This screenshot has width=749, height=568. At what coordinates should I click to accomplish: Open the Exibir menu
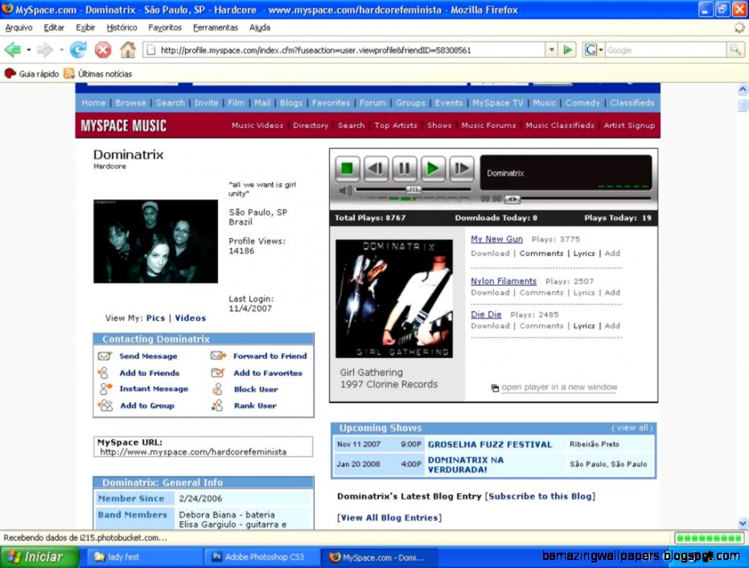[85, 27]
